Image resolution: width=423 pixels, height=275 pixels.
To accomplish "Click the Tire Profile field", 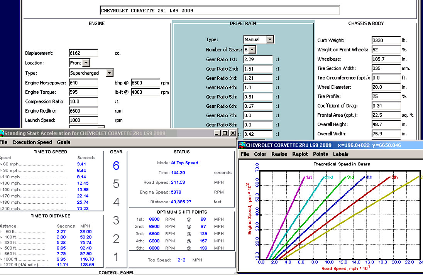I will click(386, 96).
